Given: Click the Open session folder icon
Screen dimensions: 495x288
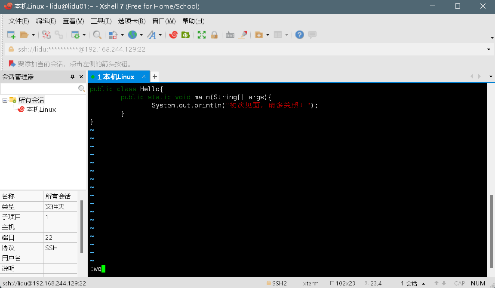Looking at the screenshot, I should point(24,35).
